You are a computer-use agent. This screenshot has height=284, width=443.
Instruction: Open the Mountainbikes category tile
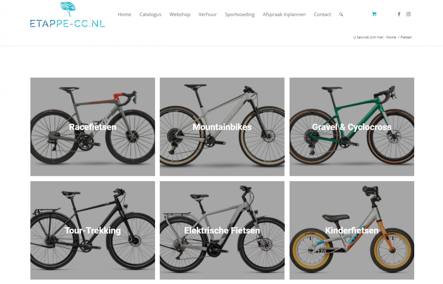[222, 127]
